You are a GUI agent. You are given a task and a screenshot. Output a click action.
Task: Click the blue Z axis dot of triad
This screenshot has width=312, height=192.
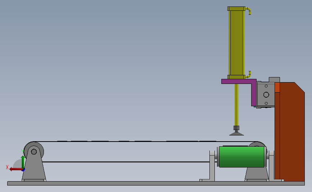(23, 170)
